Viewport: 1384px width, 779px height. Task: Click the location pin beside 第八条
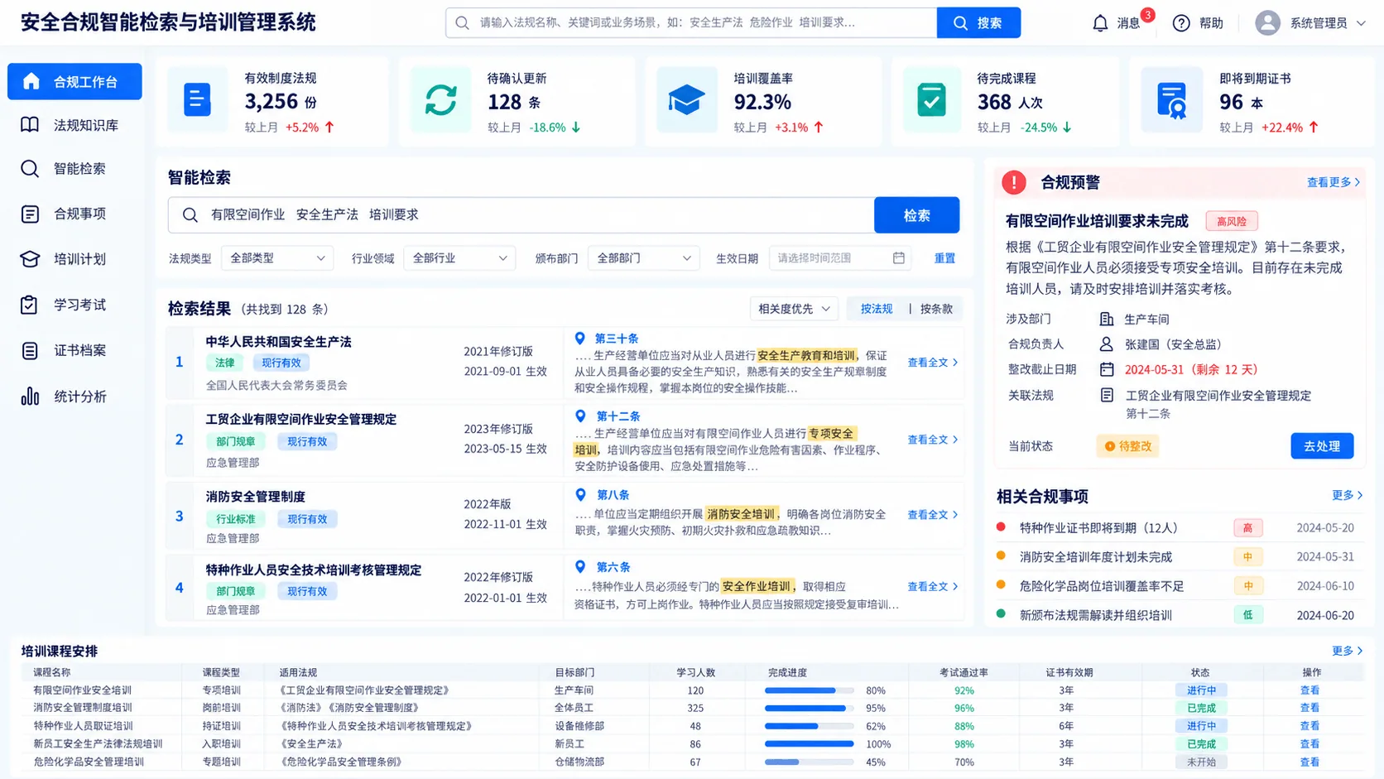[x=580, y=495]
